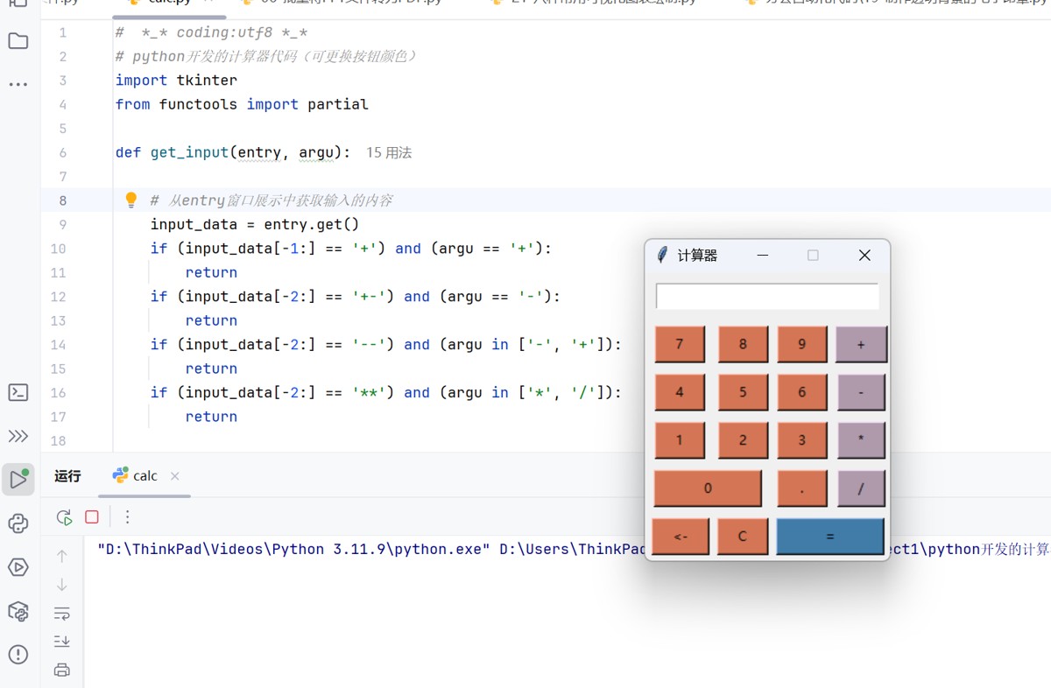Click the 运行 panel title
This screenshot has height=688, width=1051.
tap(67, 476)
